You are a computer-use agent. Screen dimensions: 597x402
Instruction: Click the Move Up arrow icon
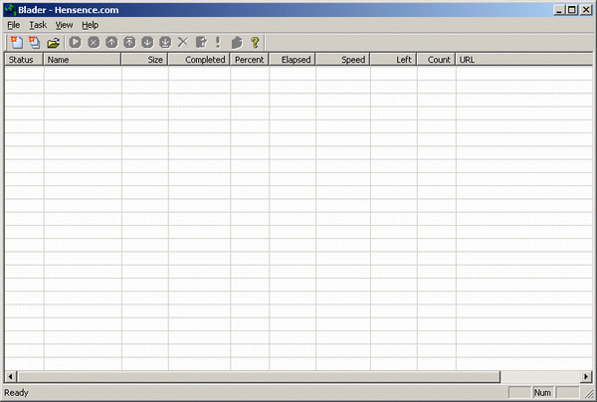coord(111,42)
